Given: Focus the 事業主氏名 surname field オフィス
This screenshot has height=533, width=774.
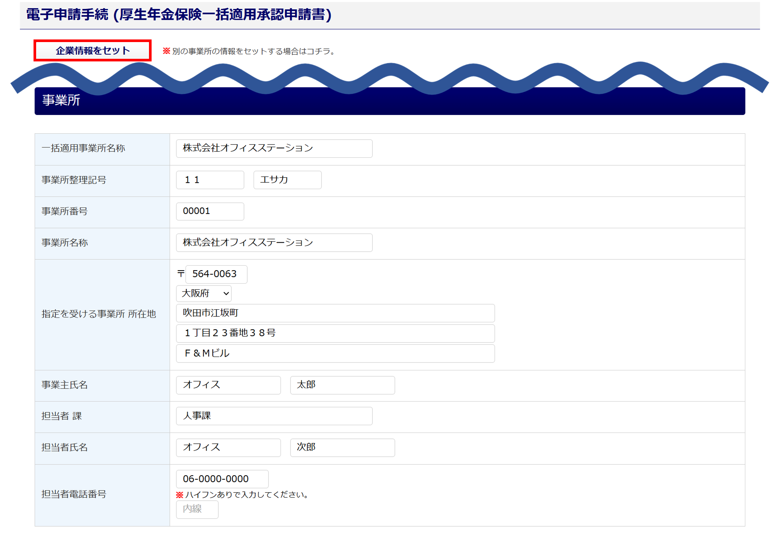Looking at the screenshot, I should coord(228,385).
